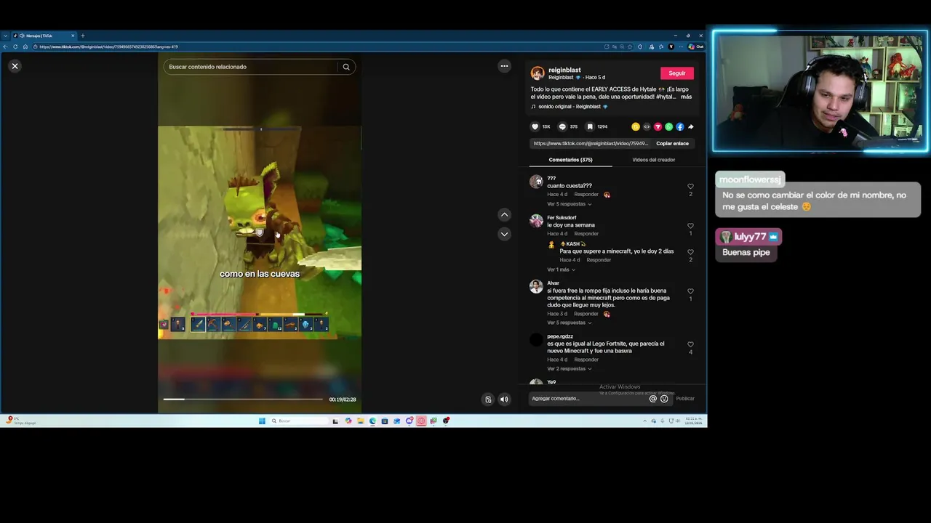Screen dimensions: 931x523
Task: Expand 'Ver 1 más' replies
Action: [x=561, y=269]
